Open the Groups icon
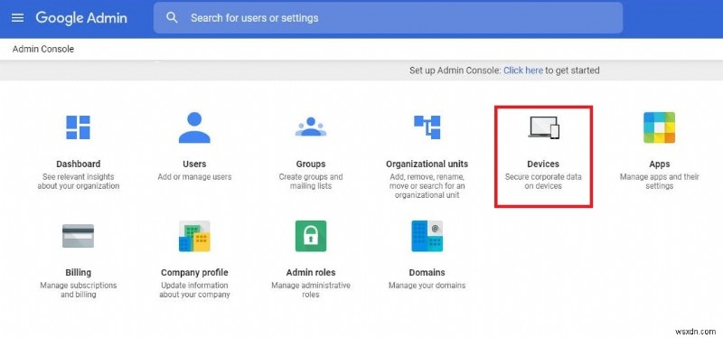Viewport: 723px width, 338px height. [311, 127]
